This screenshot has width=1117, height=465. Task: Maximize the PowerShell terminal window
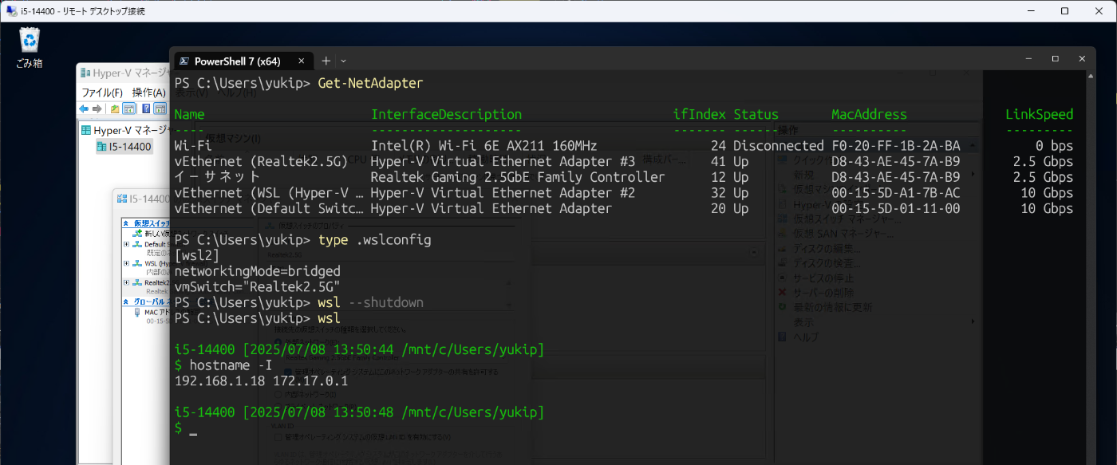point(1055,59)
